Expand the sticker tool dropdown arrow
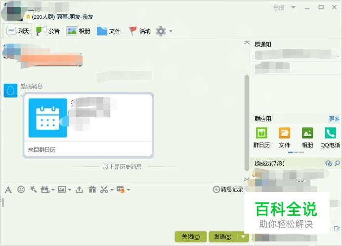The height and width of the screenshot is (246, 342). tap(53, 190)
